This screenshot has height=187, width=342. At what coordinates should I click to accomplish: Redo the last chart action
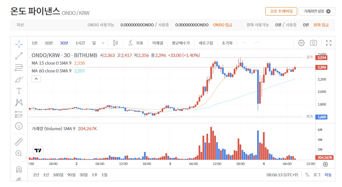(257, 43)
